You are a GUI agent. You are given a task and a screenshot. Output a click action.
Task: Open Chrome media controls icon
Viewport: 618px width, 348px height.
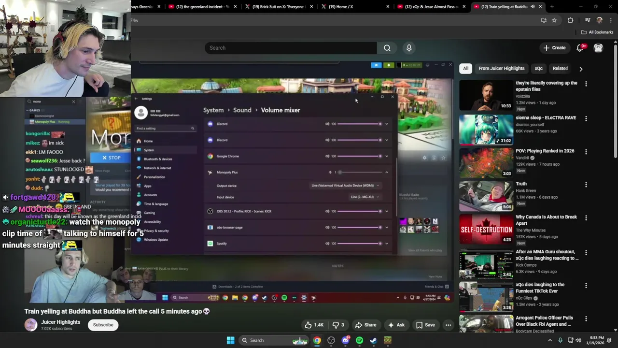click(x=588, y=20)
